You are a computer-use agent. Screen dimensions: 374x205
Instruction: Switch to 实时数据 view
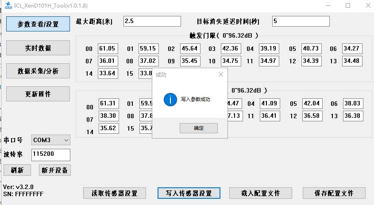click(38, 48)
